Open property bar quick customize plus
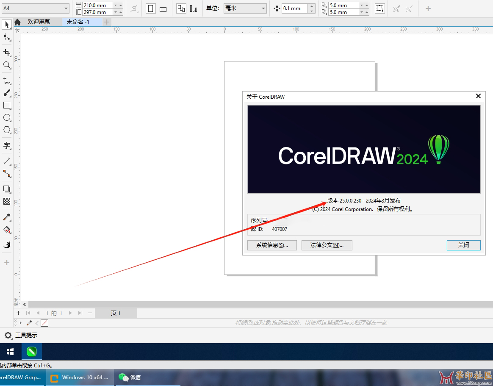 428,8
